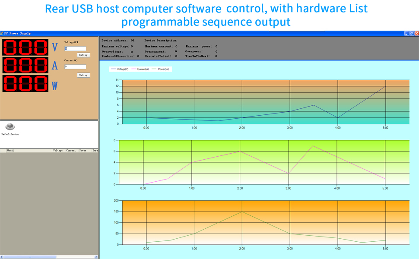Click the Power column header in list
This screenshot has height=259, width=419.
[x=83, y=151]
